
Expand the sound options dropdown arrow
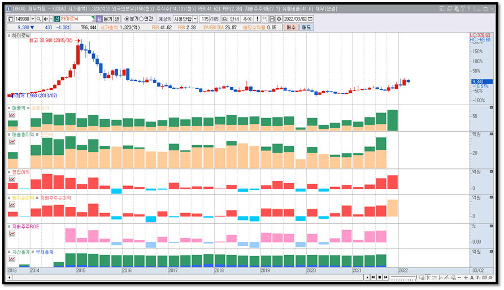[50, 19]
